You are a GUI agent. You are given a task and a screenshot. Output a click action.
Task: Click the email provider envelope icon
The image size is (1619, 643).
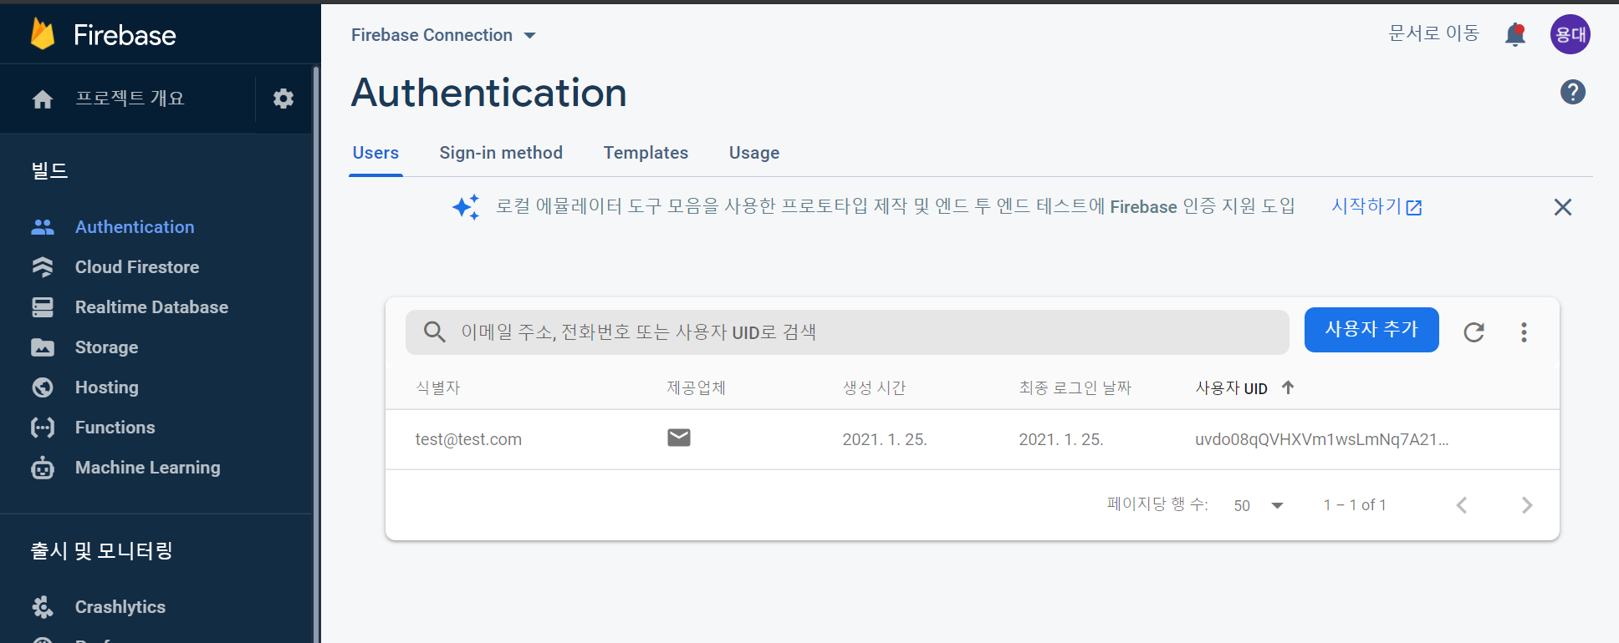click(679, 438)
